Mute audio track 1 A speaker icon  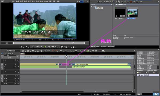(15, 76)
